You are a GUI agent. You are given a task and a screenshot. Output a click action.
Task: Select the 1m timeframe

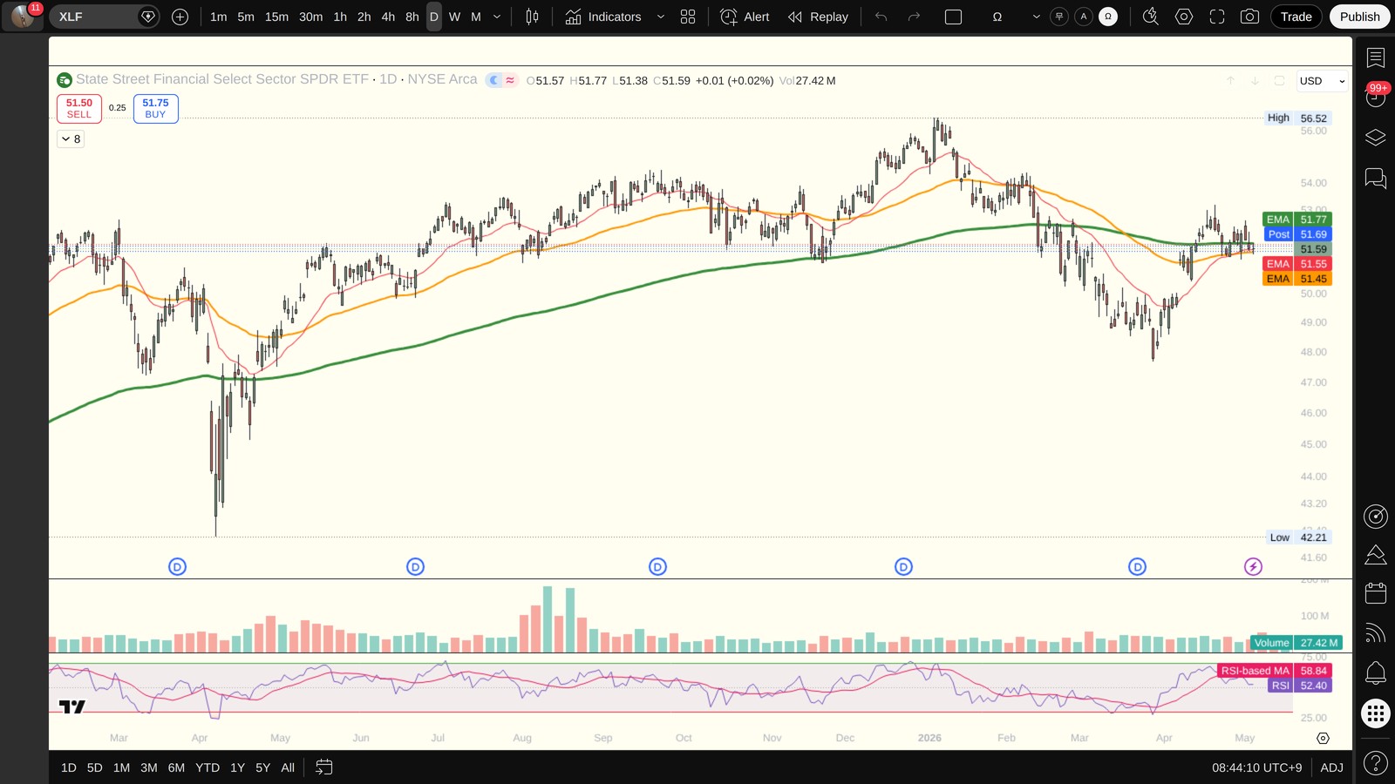tap(219, 17)
